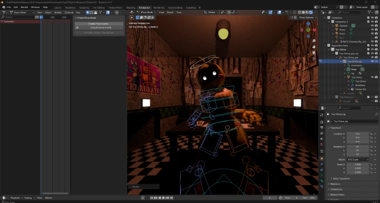The width and height of the screenshot is (380, 203).
Task: Pin the Toy Chica_rig properties context
Action: (x=376, y=114)
